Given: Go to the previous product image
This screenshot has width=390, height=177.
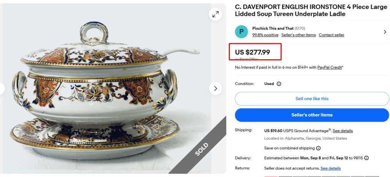Looking at the screenshot, I should tap(2, 88).
